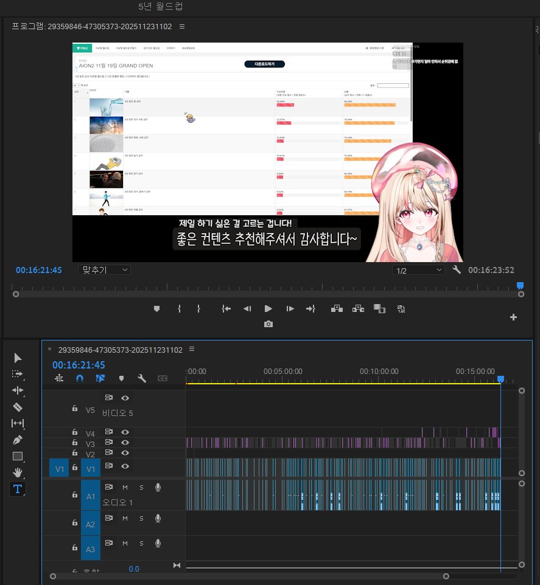The height and width of the screenshot is (585, 540).
Task: Lock the V5 track
Action: pos(75,409)
